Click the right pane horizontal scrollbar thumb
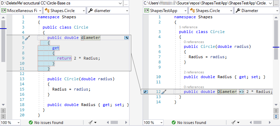This screenshot has width=280, height=126. pyautogui.click(x=257, y=123)
